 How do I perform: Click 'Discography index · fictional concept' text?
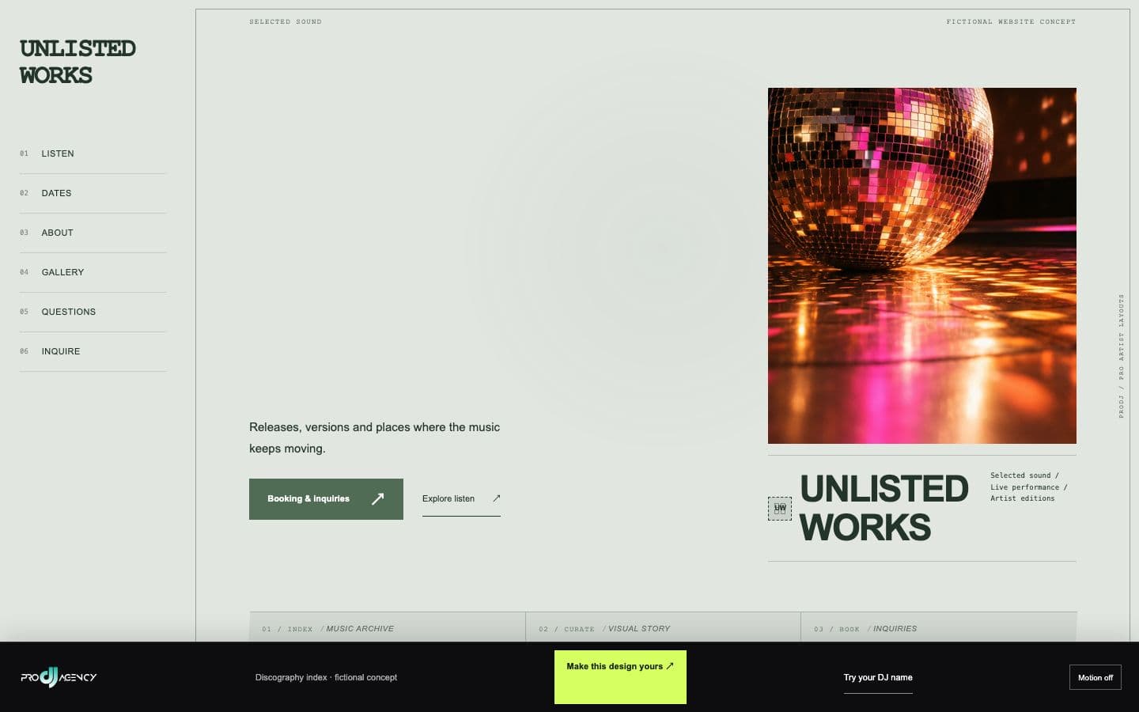pos(326,677)
